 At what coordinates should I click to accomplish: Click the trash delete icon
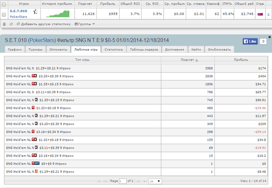tap(4, 24)
